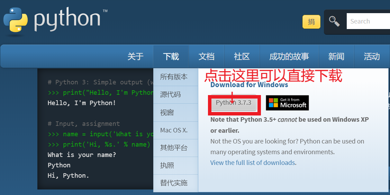Select 所有版本 in the downloads submenu

(175, 77)
